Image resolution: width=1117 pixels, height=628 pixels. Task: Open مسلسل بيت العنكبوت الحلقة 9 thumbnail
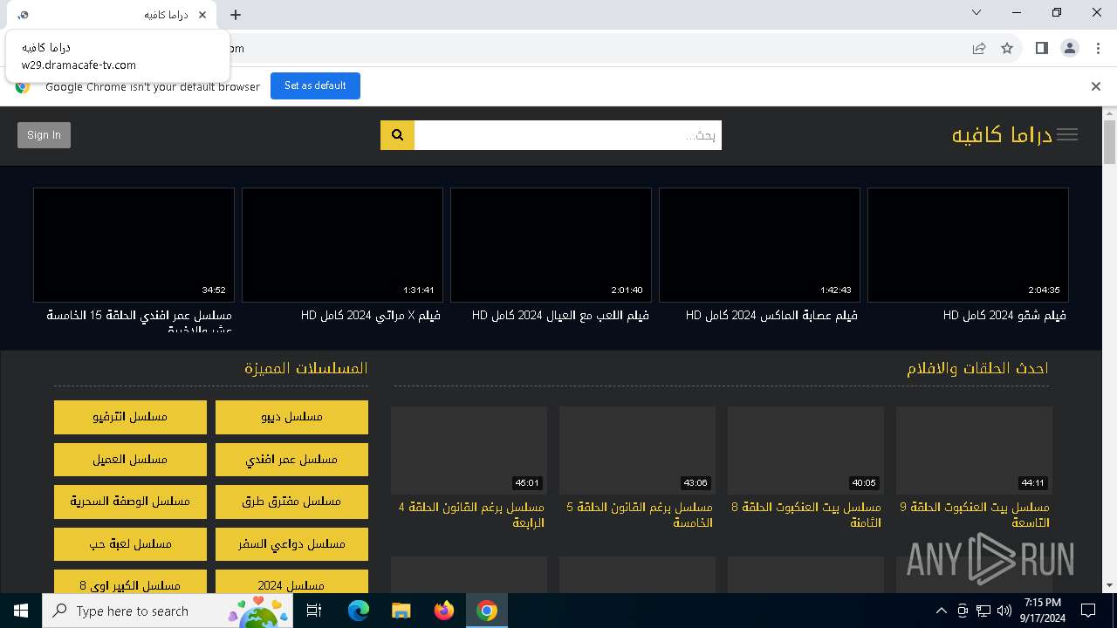pos(974,450)
